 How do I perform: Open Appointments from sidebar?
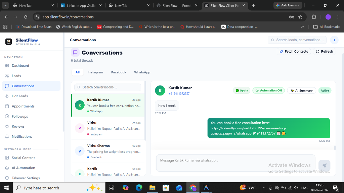pos(31,106)
